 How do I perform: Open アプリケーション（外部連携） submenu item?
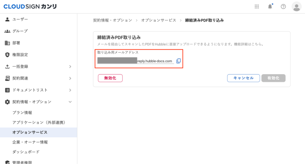point(39,123)
